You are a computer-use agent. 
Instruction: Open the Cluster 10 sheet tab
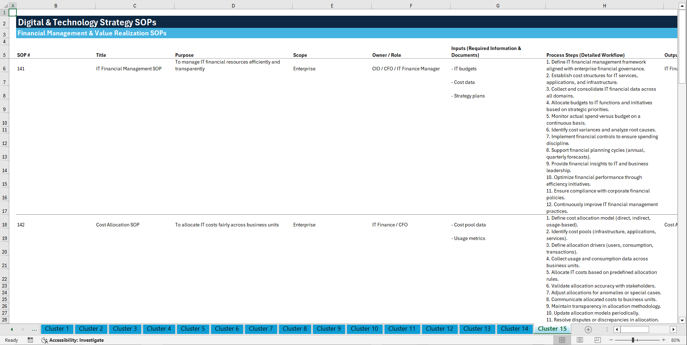[x=364, y=329]
